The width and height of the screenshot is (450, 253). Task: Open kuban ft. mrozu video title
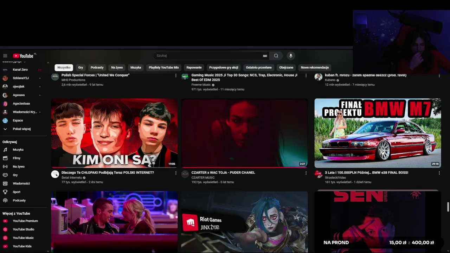pos(366,75)
